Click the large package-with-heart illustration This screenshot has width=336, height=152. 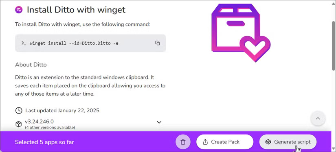pos(241,32)
